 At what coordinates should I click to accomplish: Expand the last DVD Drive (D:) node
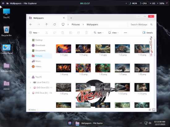(29, 93)
